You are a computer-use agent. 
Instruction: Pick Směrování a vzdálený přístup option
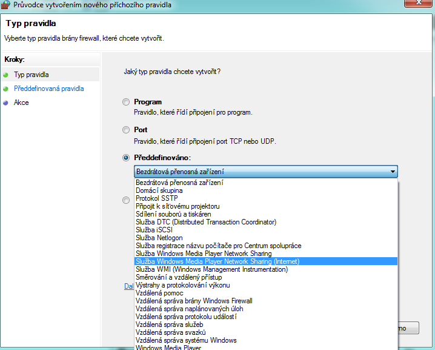266,277
